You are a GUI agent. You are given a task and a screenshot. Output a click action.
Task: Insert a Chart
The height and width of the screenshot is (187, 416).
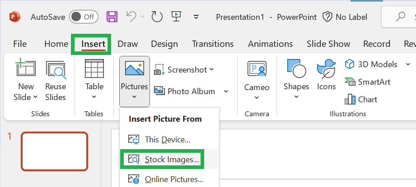[361, 100]
